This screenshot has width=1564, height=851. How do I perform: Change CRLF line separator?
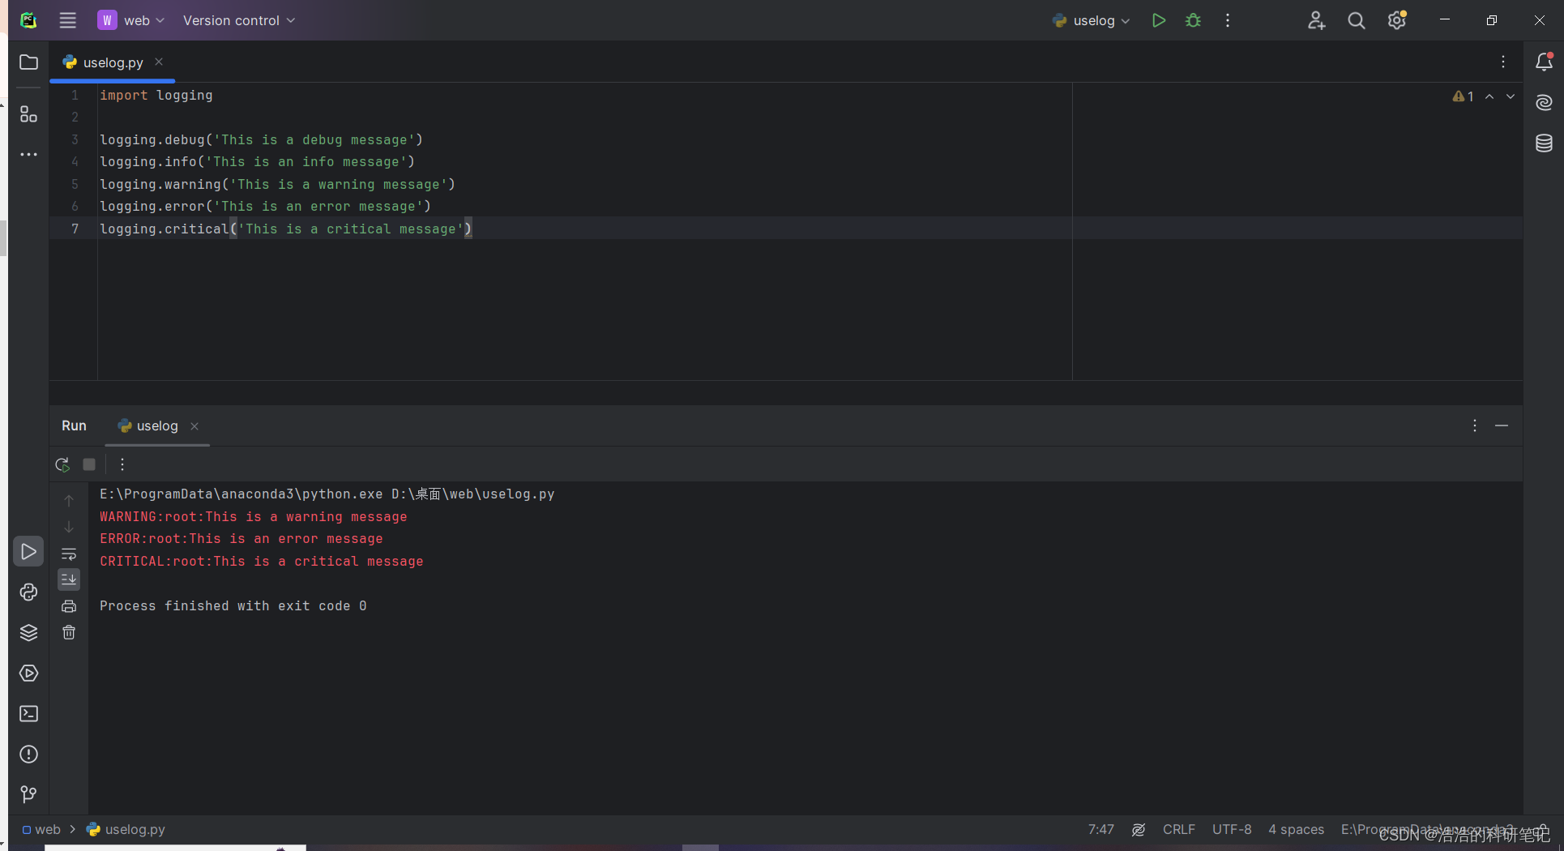click(x=1179, y=829)
